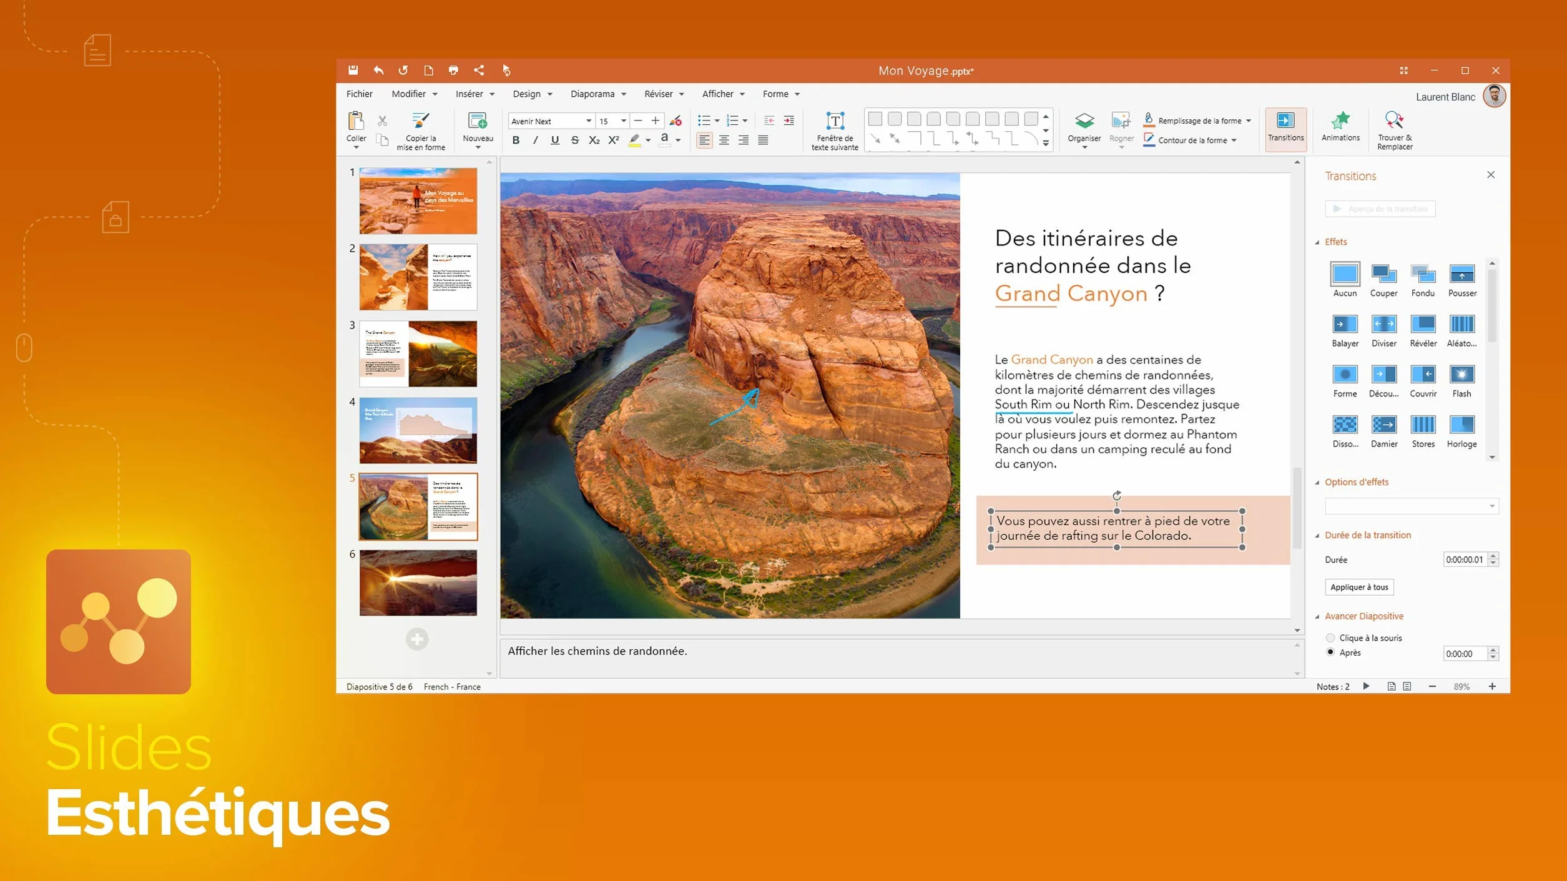Select the Pousser transition effect
Screen dimensions: 1567x881
(x=1461, y=280)
